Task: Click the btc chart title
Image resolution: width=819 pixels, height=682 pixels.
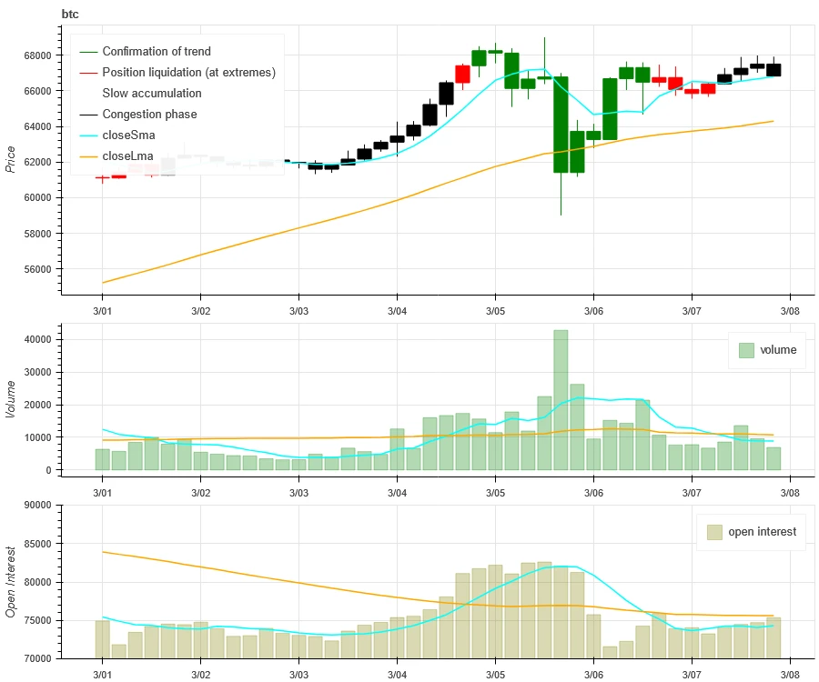Action: tap(71, 14)
